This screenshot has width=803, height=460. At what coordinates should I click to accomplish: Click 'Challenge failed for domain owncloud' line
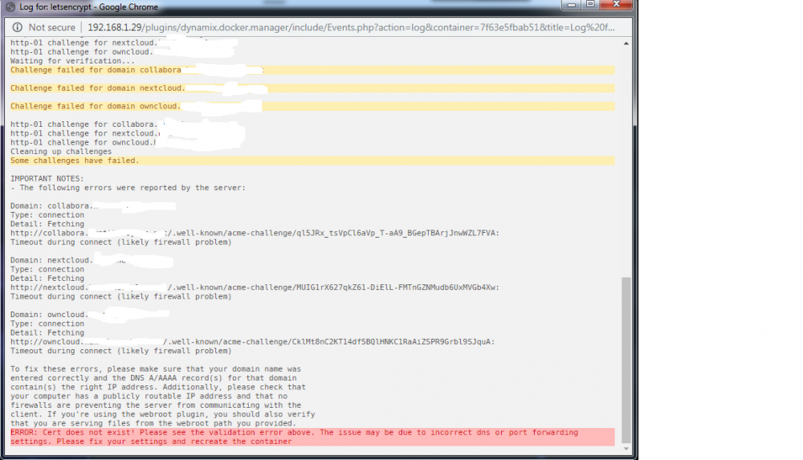312,106
